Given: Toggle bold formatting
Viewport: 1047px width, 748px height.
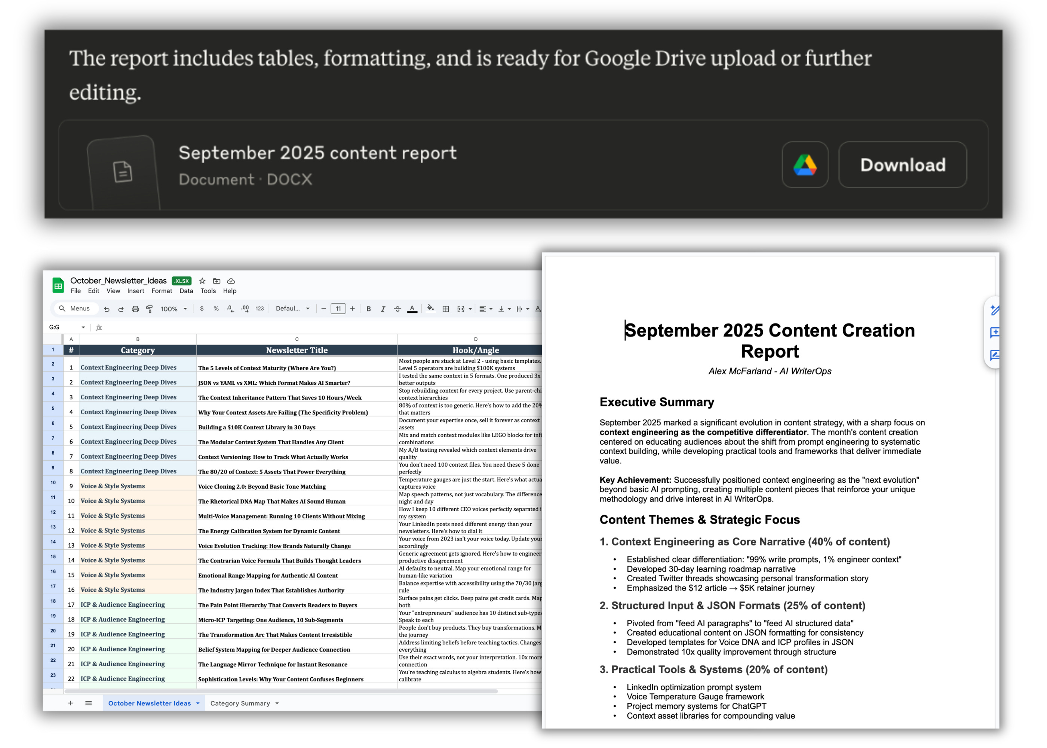Looking at the screenshot, I should 368,309.
